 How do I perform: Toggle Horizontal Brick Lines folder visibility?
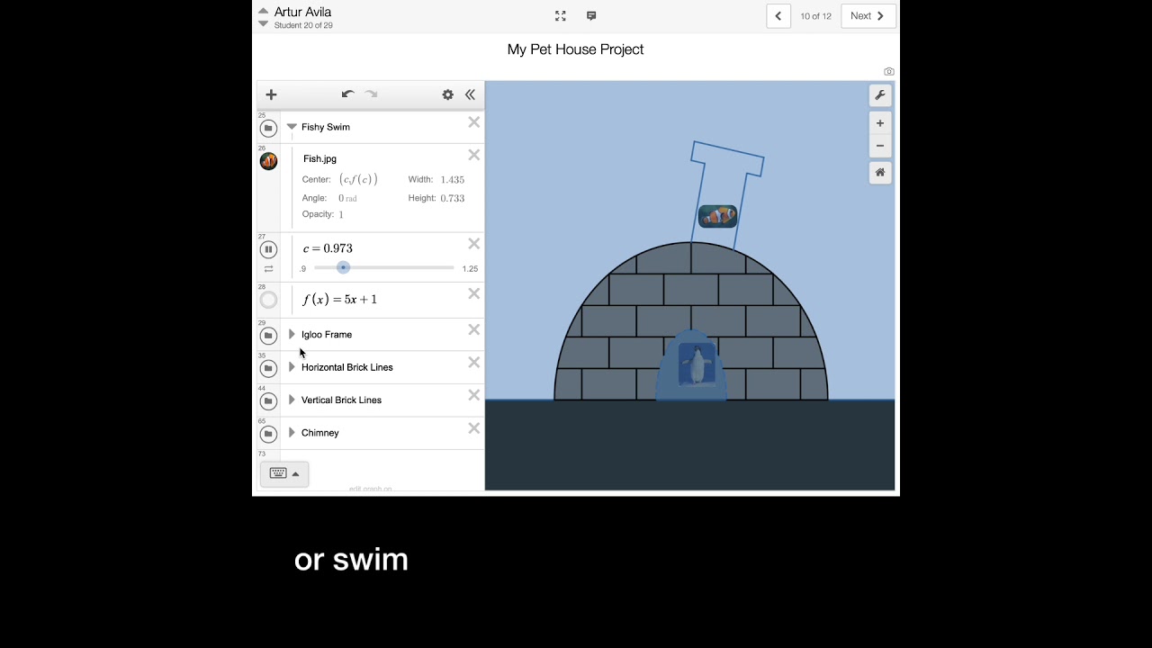pyautogui.click(x=268, y=368)
